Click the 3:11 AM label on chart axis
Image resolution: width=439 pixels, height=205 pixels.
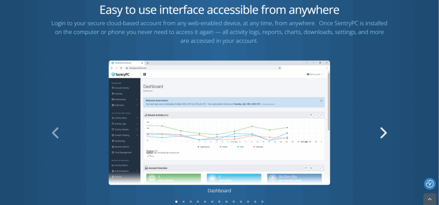(x=304, y=142)
